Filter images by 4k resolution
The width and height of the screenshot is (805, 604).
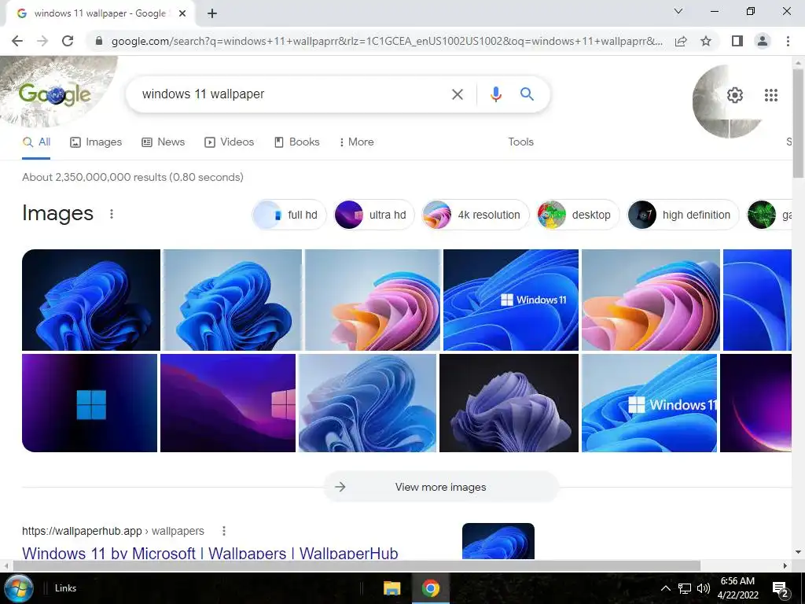(x=475, y=215)
